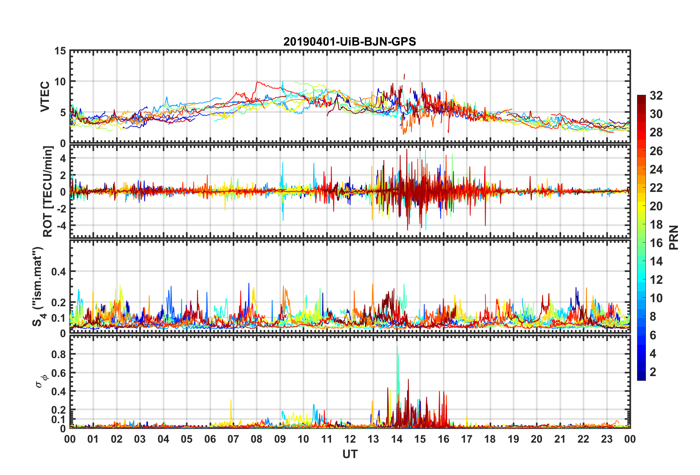Click x-axis tick label 07
The width and height of the screenshot is (700, 475).
[233, 439]
